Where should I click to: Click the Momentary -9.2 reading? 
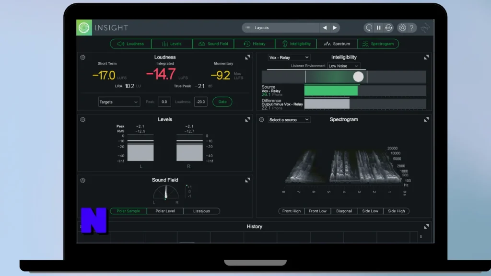pyautogui.click(x=221, y=75)
